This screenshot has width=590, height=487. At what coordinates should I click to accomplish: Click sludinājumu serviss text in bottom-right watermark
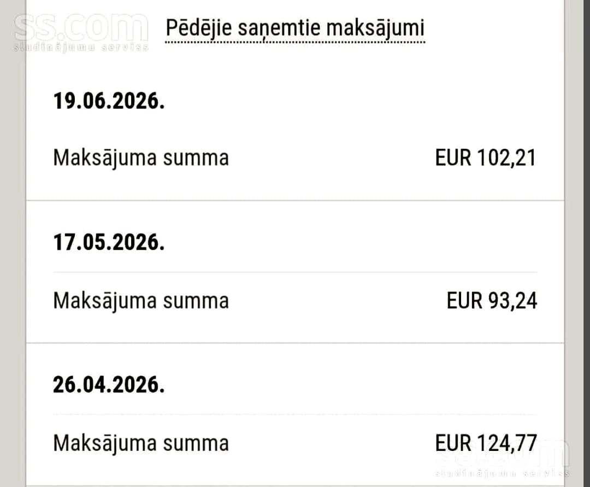pyautogui.click(x=503, y=473)
